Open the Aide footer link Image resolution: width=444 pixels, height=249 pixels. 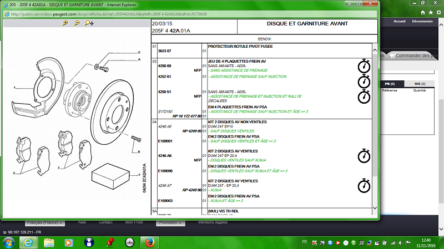coord(82,222)
